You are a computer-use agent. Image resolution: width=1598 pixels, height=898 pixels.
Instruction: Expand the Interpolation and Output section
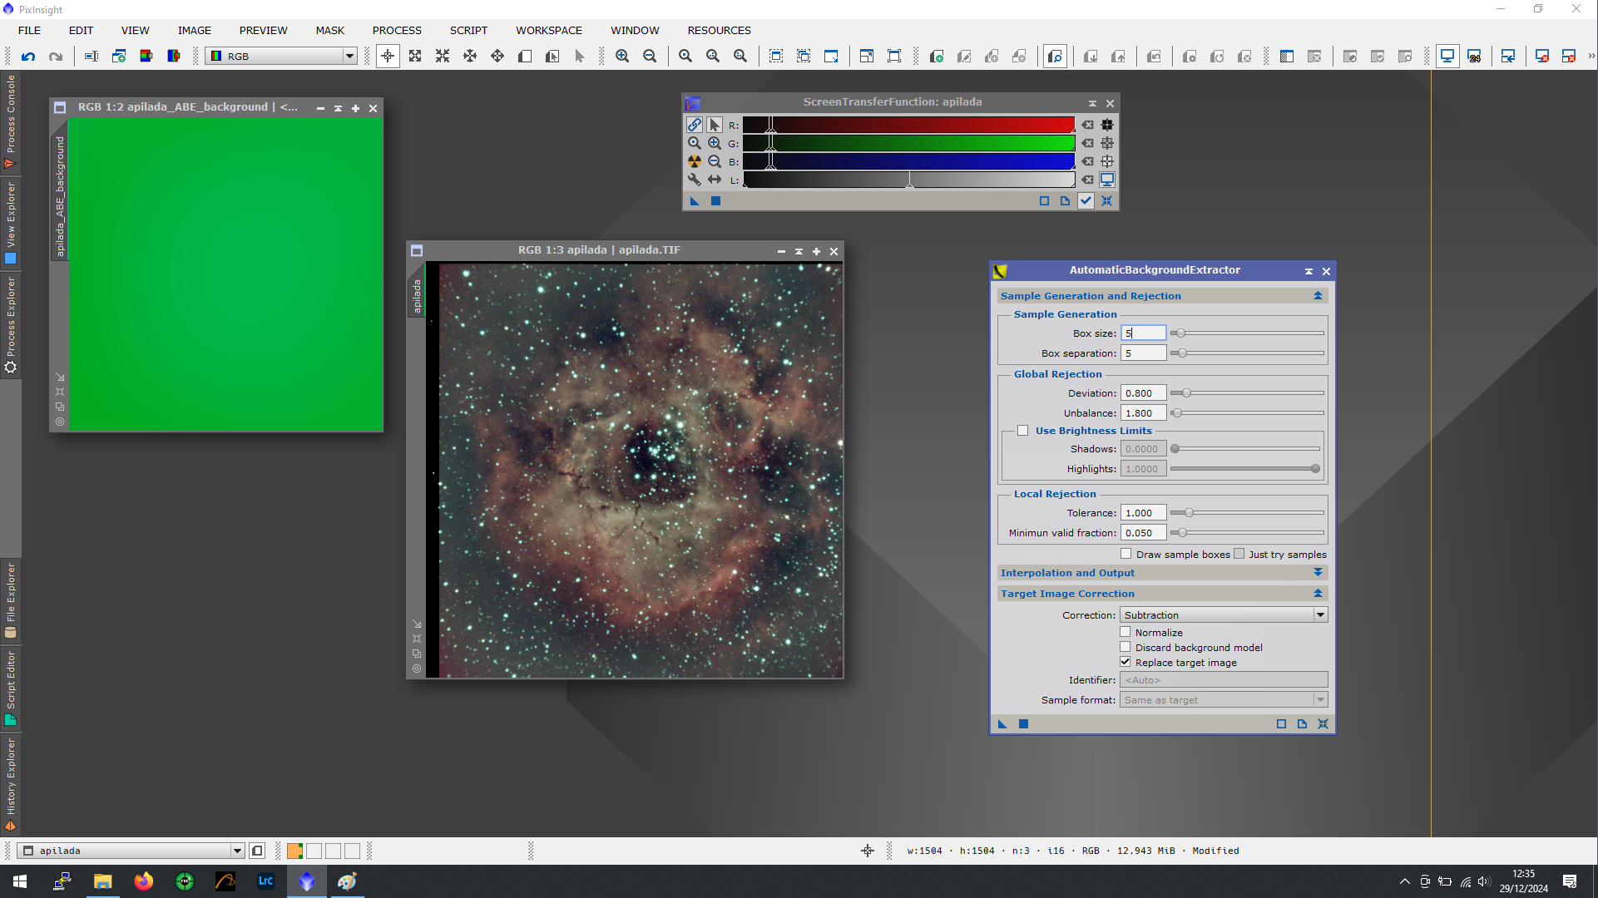pyautogui.click(x=1318, y=573)
